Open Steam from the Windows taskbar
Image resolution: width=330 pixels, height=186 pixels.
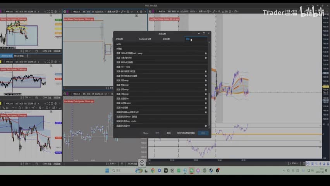pyautogui.click(x=211, y=170)
